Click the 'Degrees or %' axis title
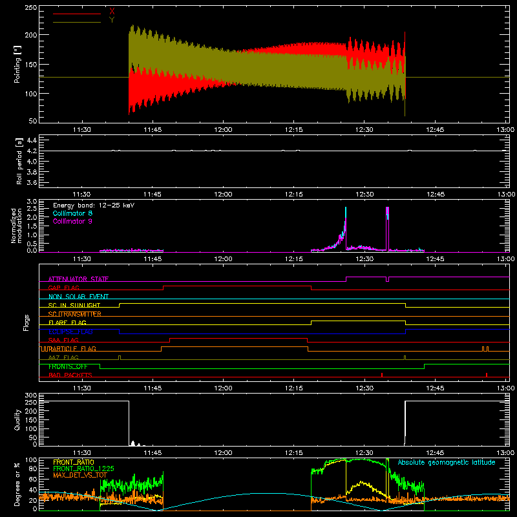The height and width of the screenshot is (517, 517). click(x=17, y=485)
